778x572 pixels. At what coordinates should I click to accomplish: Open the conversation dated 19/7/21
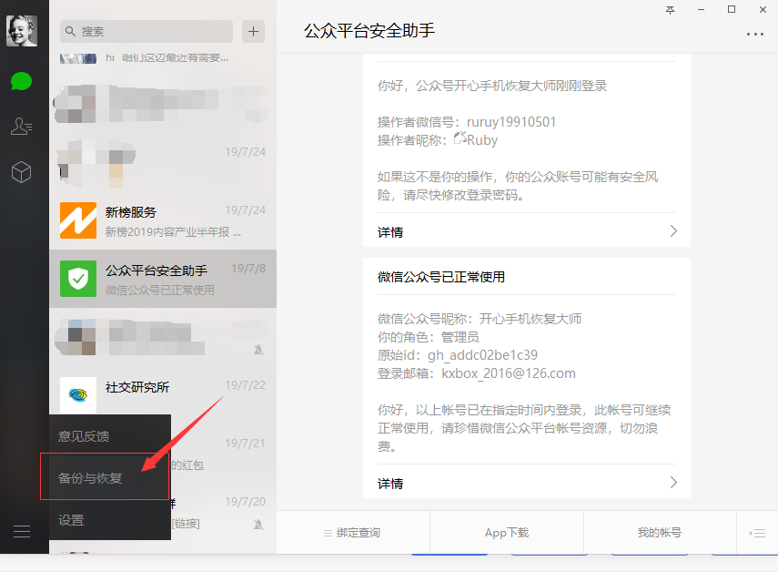click(x=223, y=453)
